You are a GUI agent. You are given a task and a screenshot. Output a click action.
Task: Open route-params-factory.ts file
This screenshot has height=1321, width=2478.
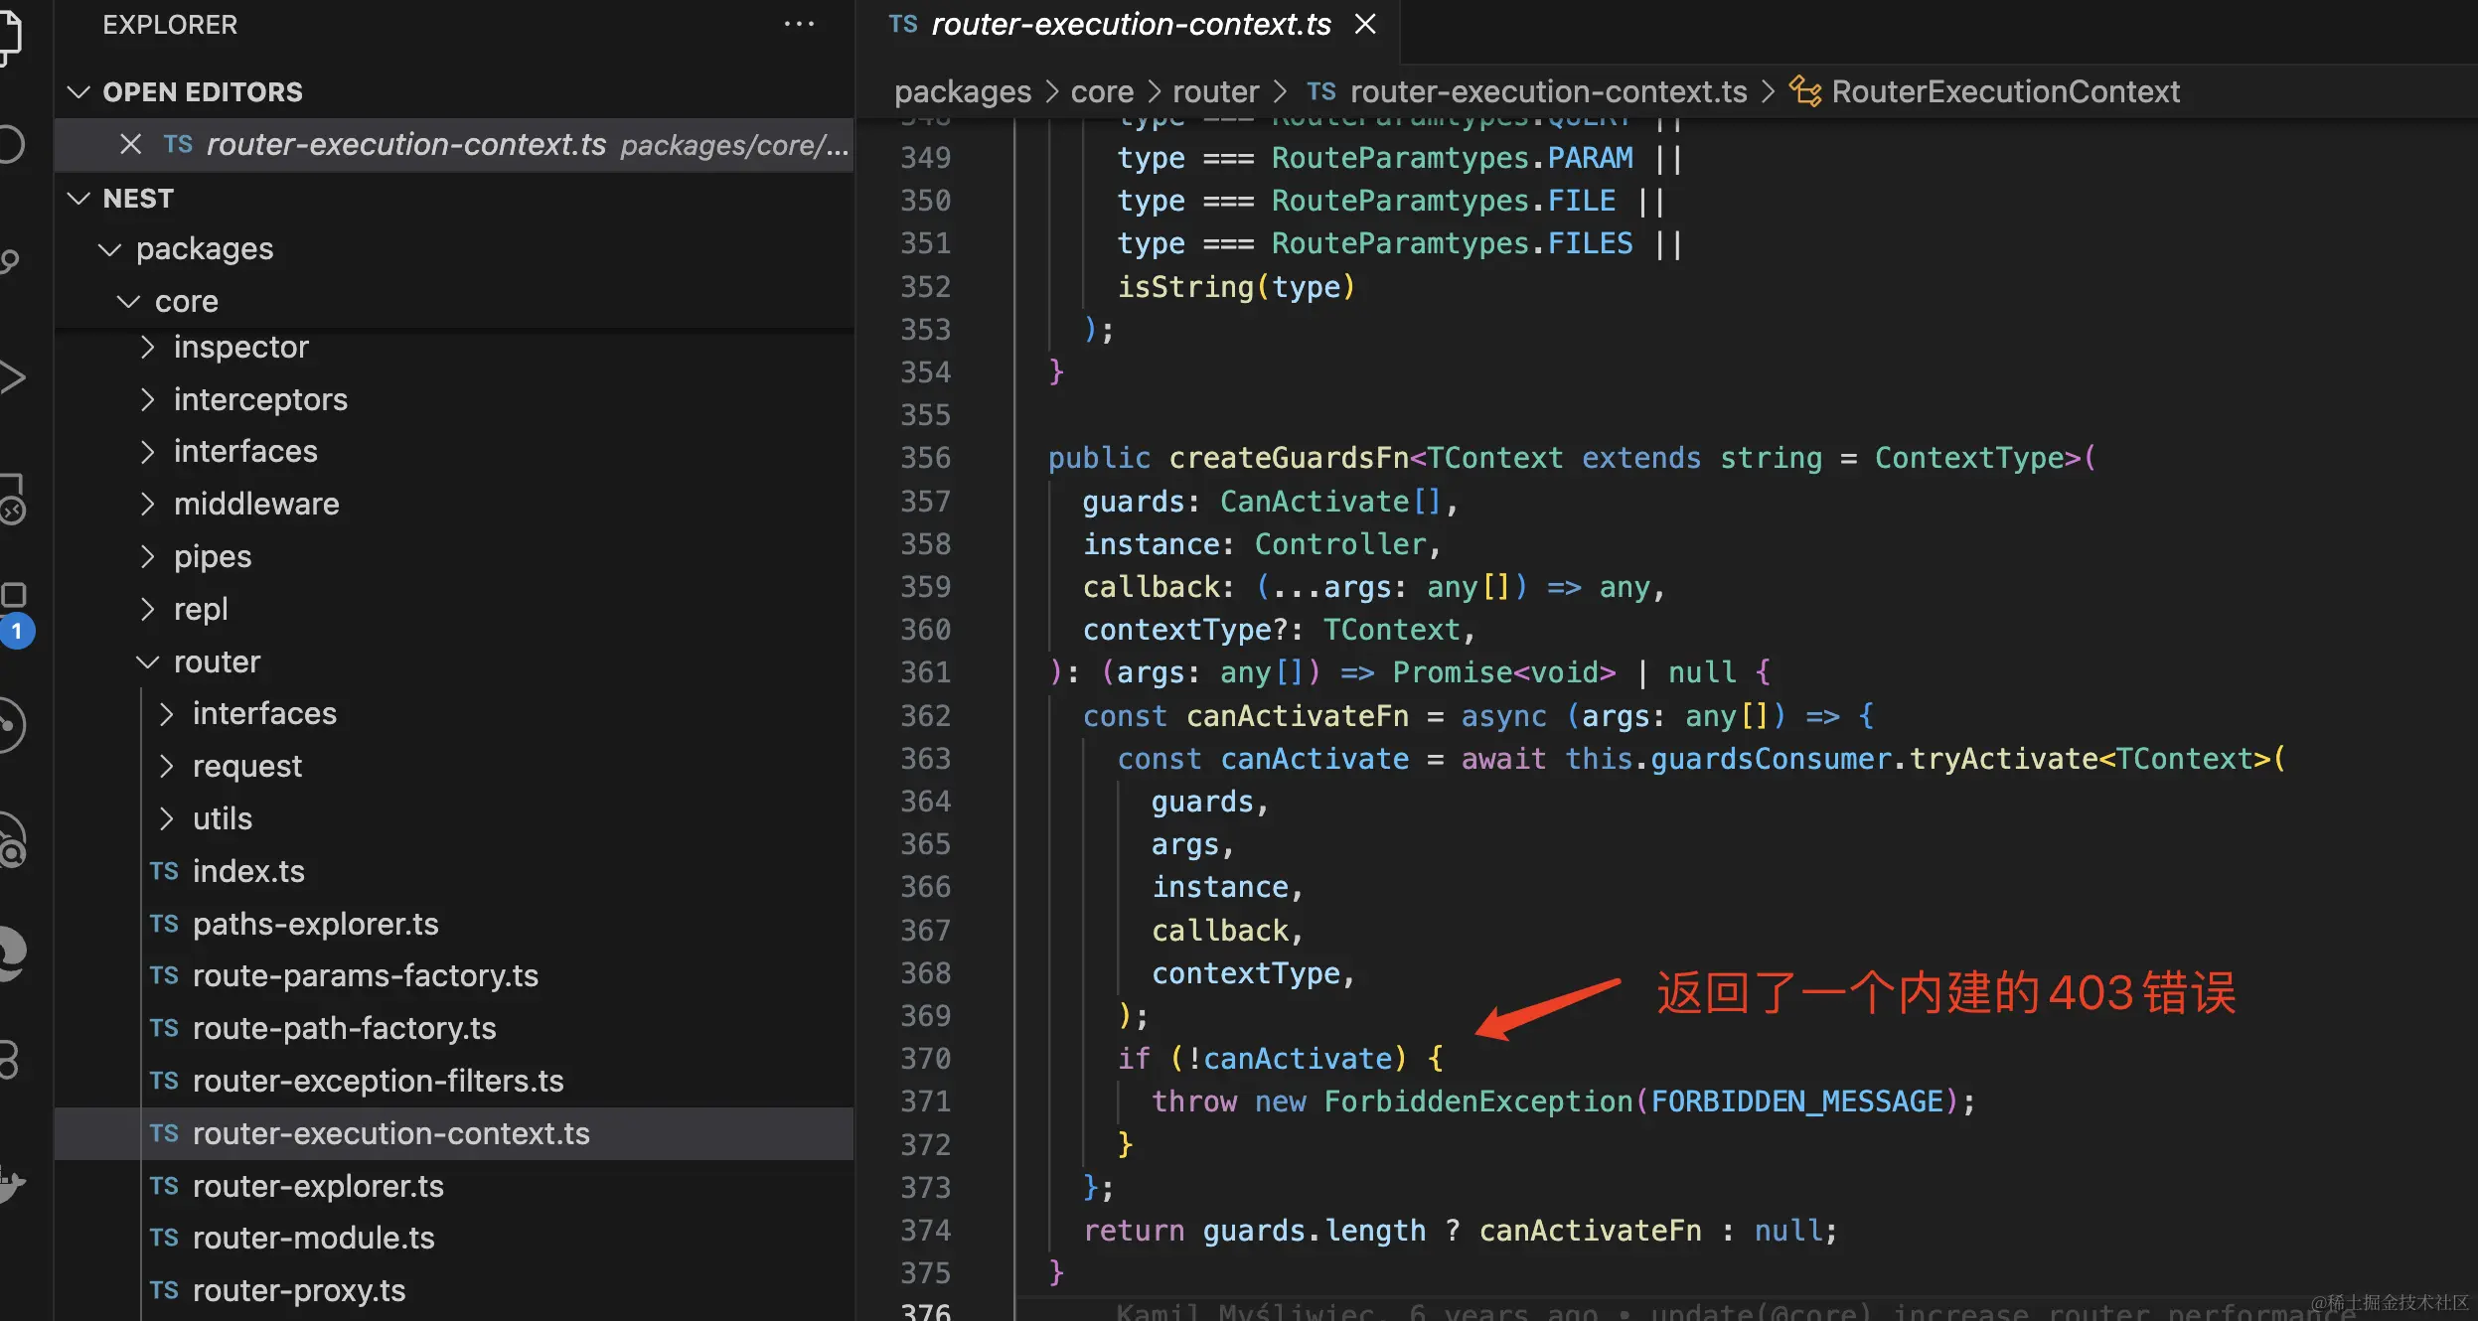(365, 976)
